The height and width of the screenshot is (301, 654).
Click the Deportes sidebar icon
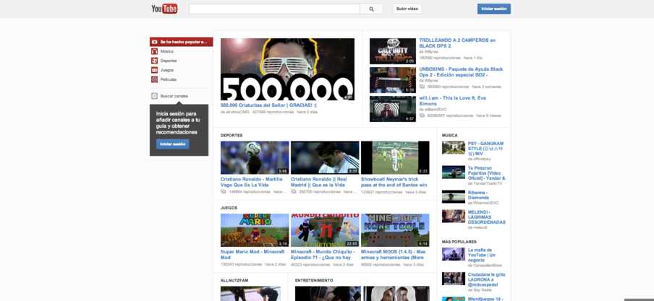click(x=154, y=61)
